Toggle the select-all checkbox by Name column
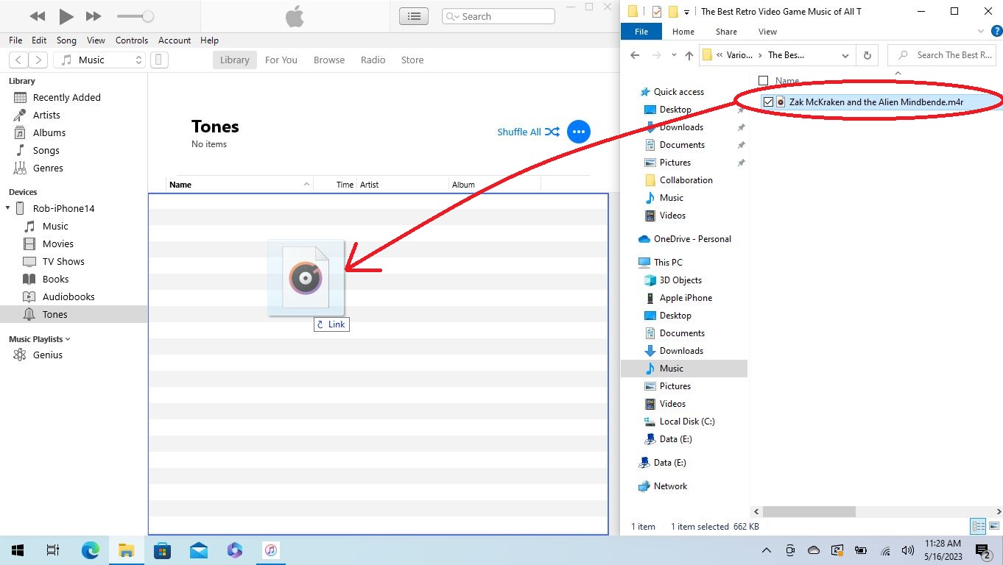This screenshot has width=1003, height=565. click(763, 81)
